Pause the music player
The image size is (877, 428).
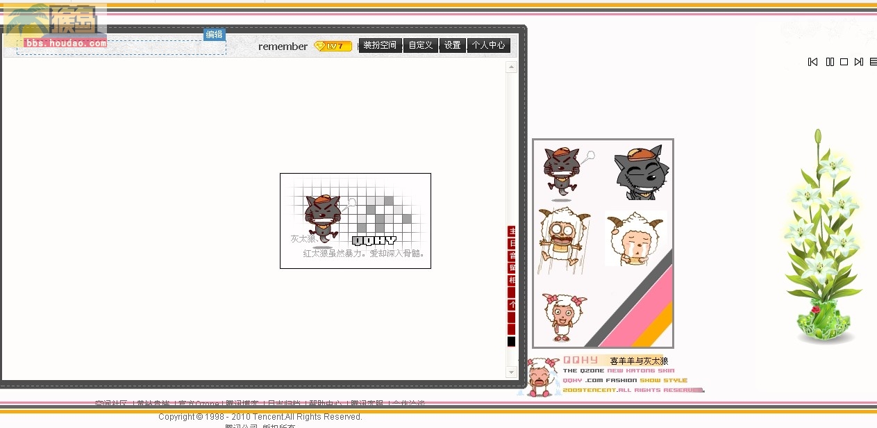(830, 62)
